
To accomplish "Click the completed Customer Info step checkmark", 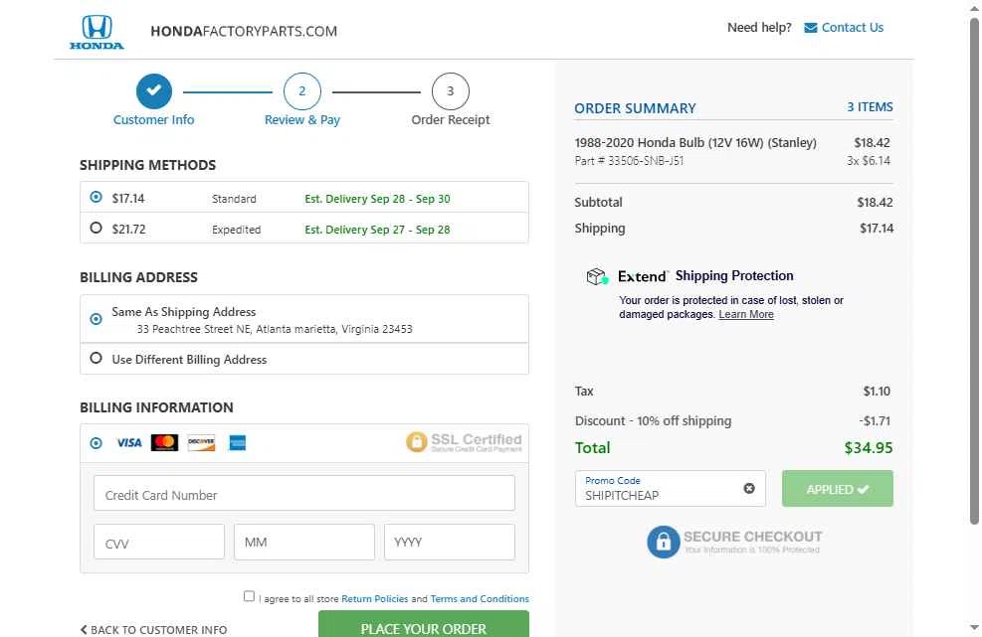I will 154,90.
